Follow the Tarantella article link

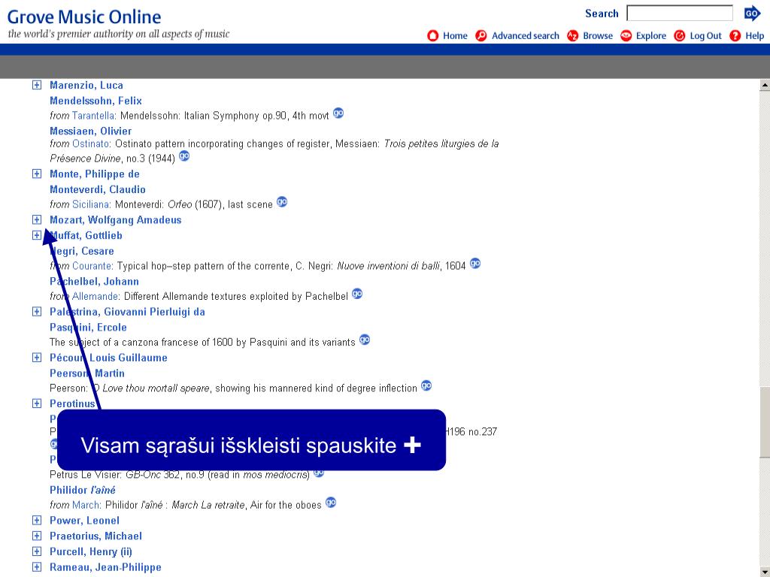pos(94,116)
